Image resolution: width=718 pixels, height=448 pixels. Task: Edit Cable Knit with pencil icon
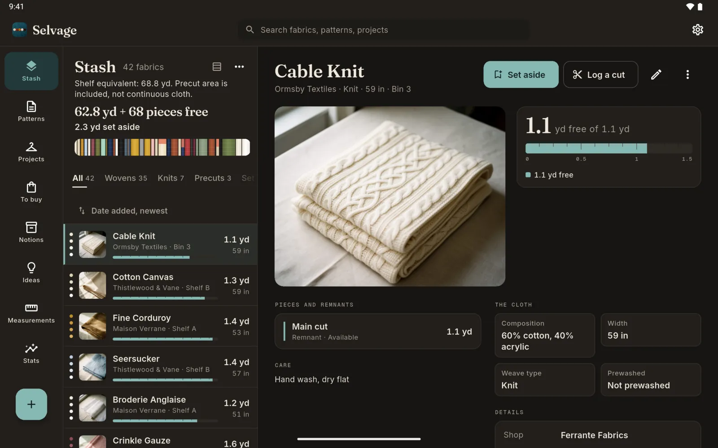tap(656, 74)
